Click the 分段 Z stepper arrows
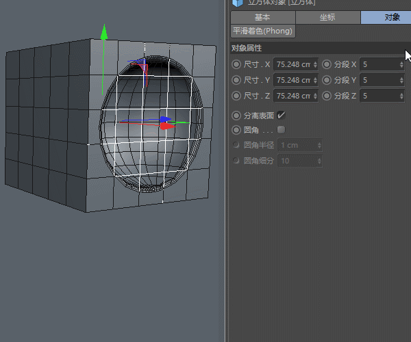 tap(401, 96)
